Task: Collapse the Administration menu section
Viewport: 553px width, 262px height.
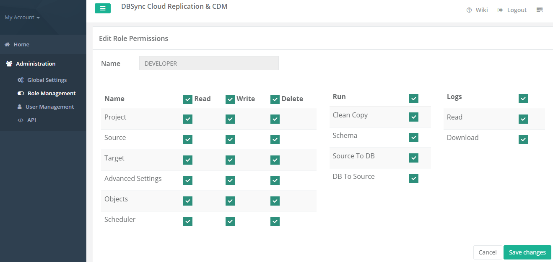Action: pyautogui.click(x=36, y=64)
